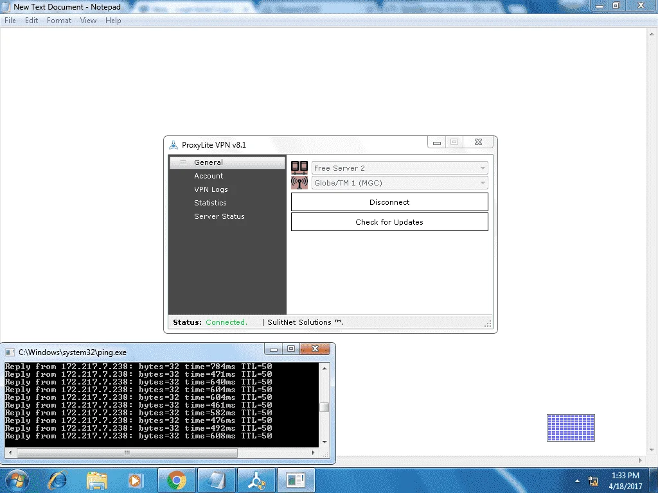
Task: Click the ProxyLite VPN title bar logo
Action: tap(173, 145)
